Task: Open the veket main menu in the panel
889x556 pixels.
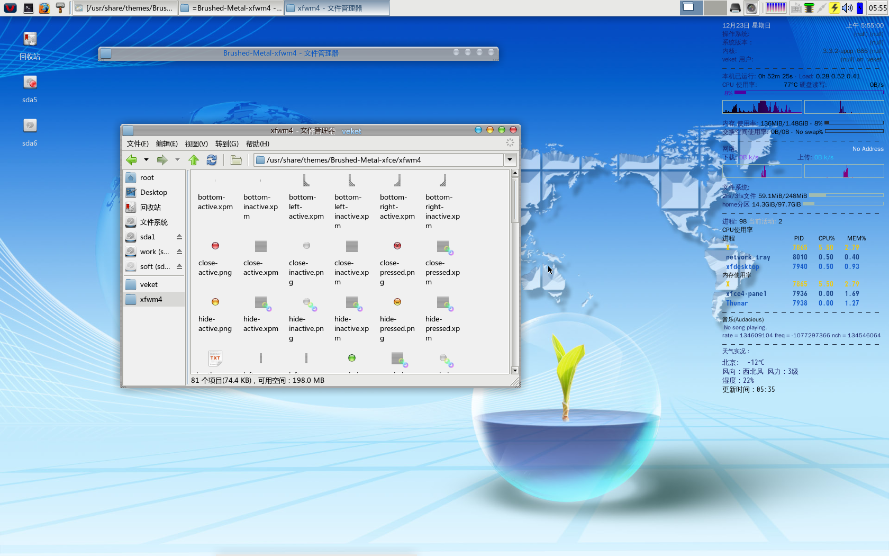Action: click(10, 8)
